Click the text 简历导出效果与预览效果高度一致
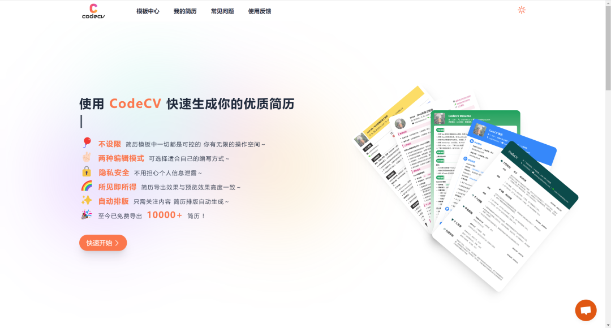 coord(188,187)
